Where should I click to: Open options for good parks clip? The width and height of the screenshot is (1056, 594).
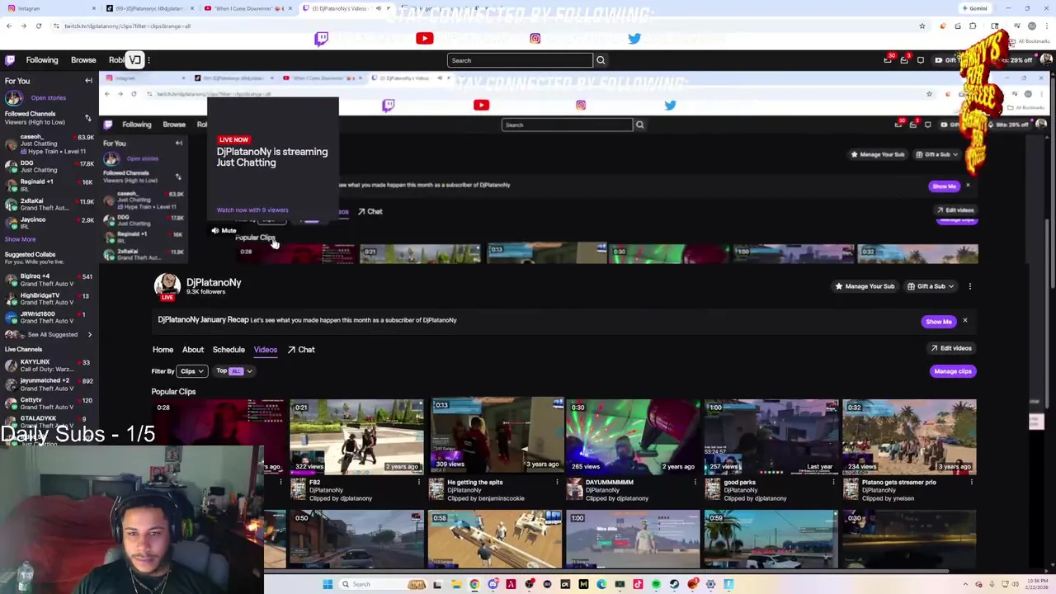pyautogui.click(x=833, y=483)
